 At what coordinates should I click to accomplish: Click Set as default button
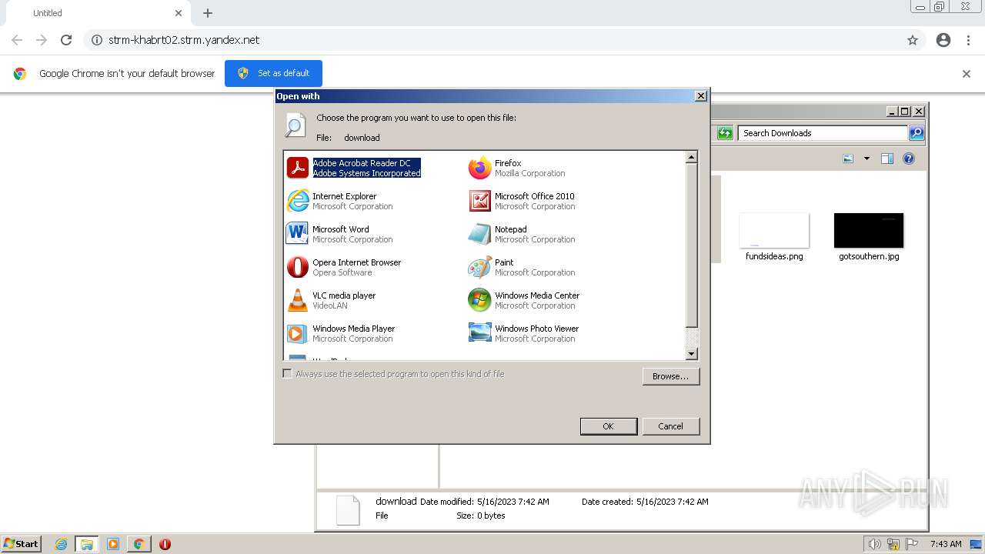point(273,73)
